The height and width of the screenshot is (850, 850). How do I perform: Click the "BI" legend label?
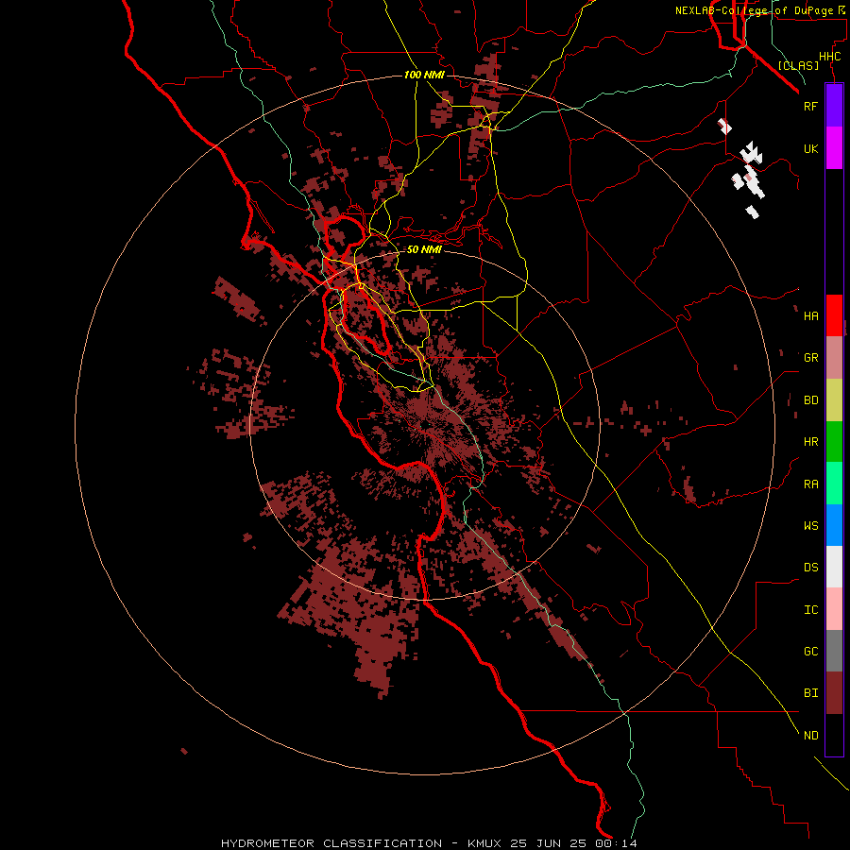[x=810, y=693]
